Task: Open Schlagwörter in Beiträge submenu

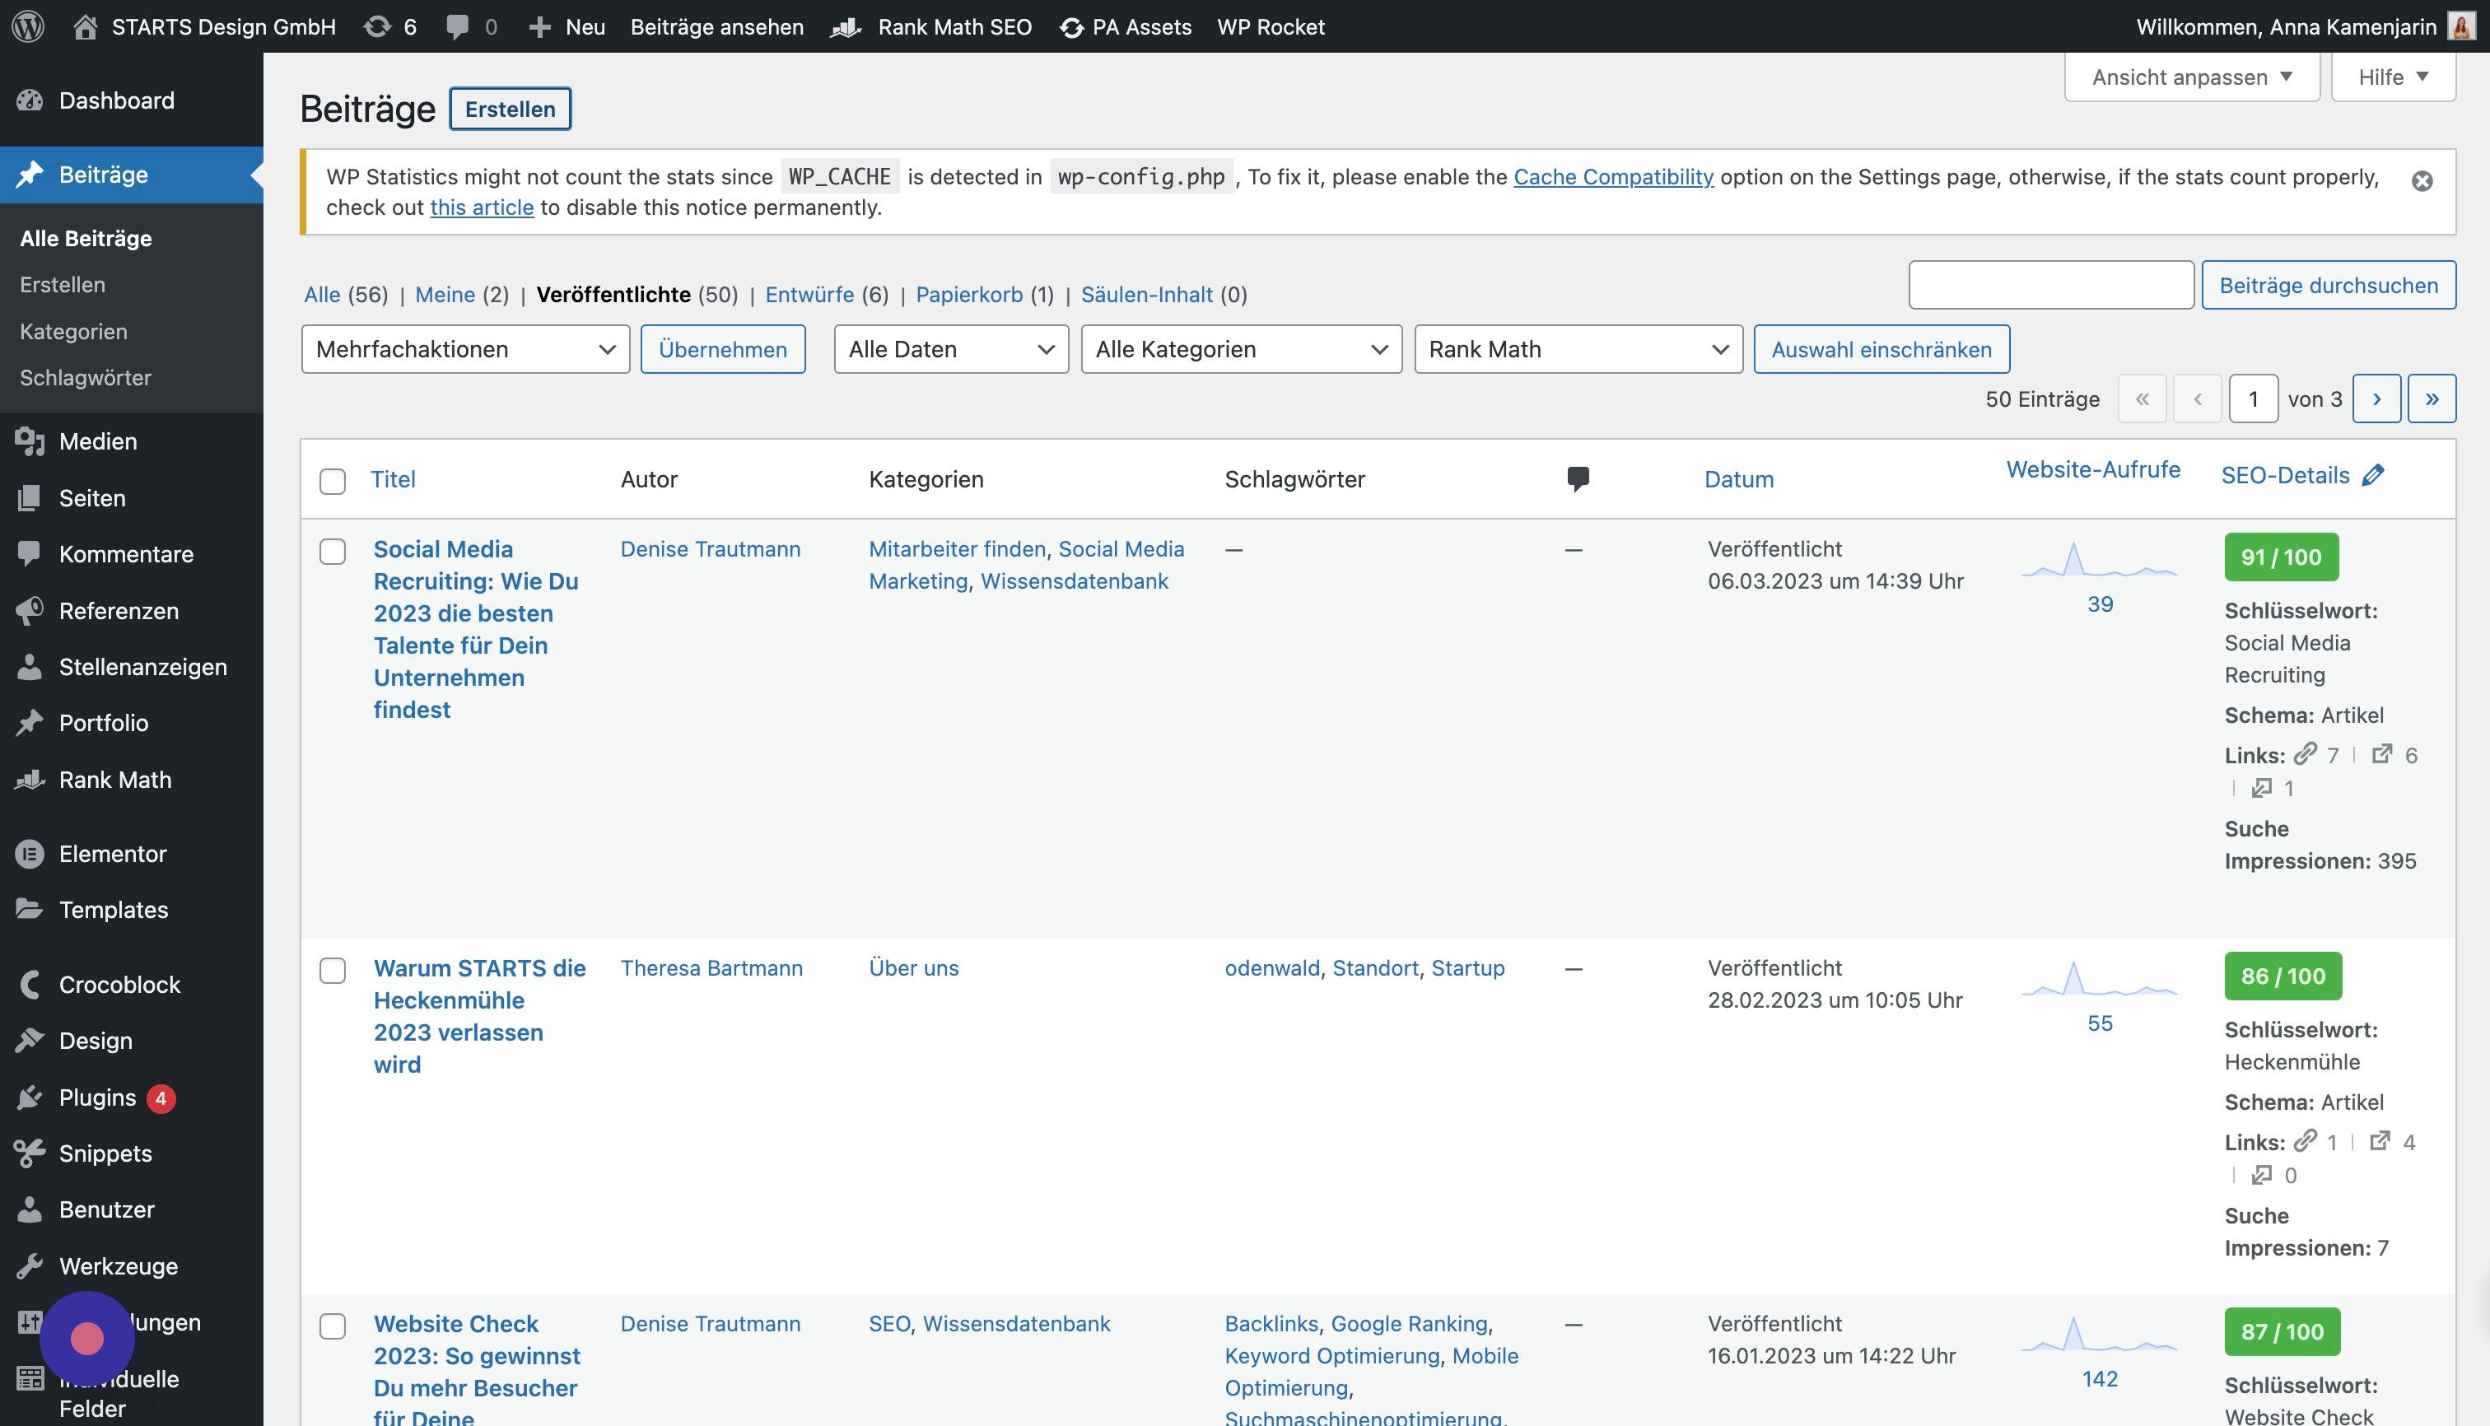Action: [x=85, y=377]
